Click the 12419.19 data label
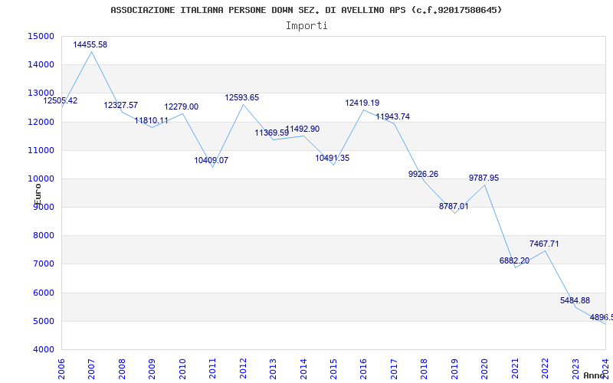This screenshot has width=613, height=383. point(362,103)
